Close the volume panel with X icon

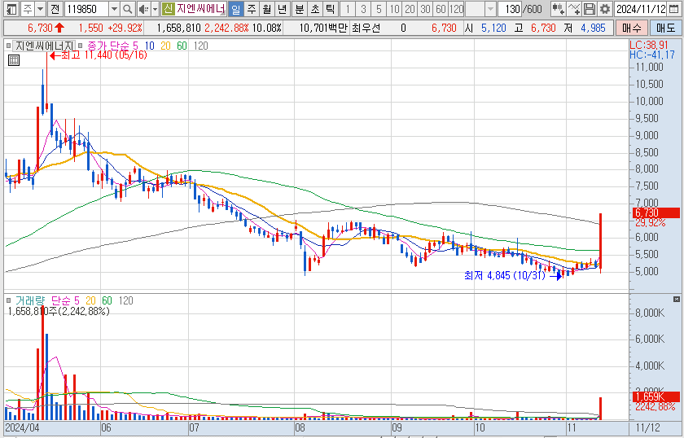click(x=677, y=300)
